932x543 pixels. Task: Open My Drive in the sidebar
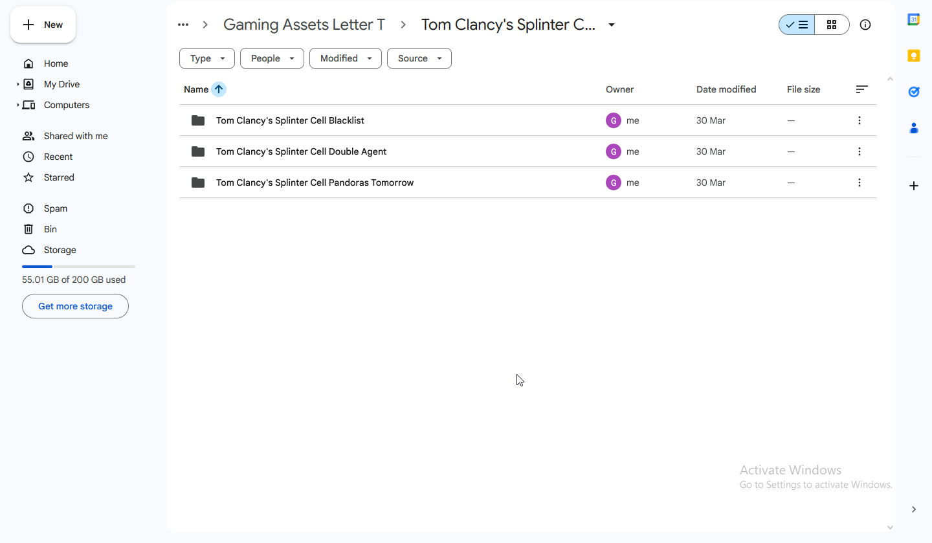tap(61, 84)
